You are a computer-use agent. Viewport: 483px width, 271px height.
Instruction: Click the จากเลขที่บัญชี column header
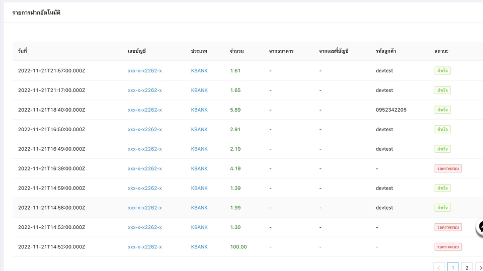[334, 51]
